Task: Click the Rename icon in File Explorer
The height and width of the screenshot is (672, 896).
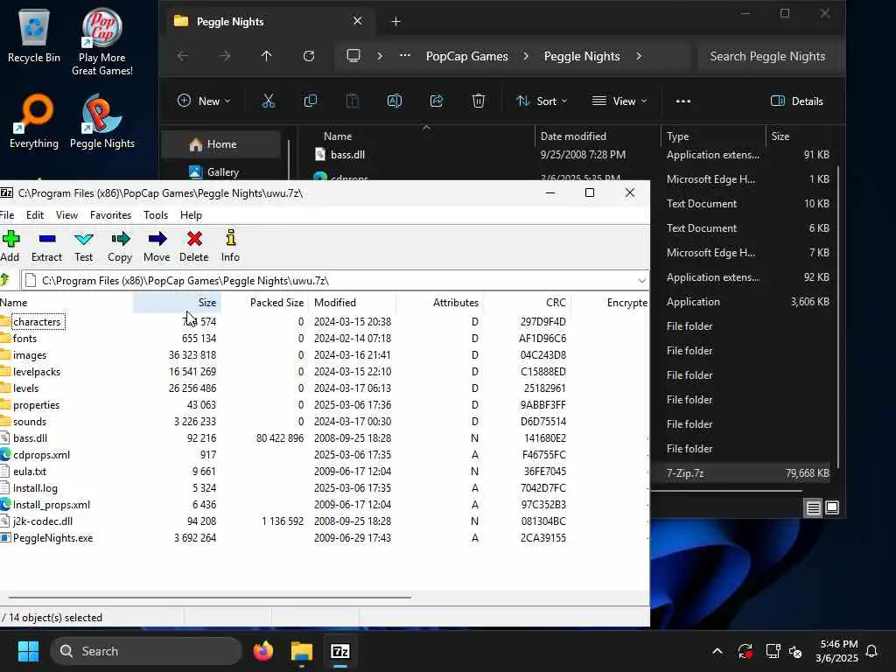Action: tap(395, 101)
